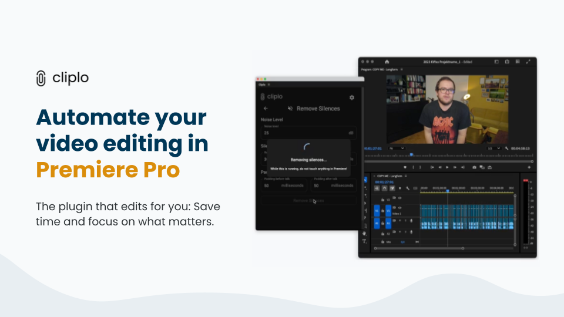Solo the A1 audio track
Image resolution: width=564 pixels, height=317 pixels.
click(405, 221)
